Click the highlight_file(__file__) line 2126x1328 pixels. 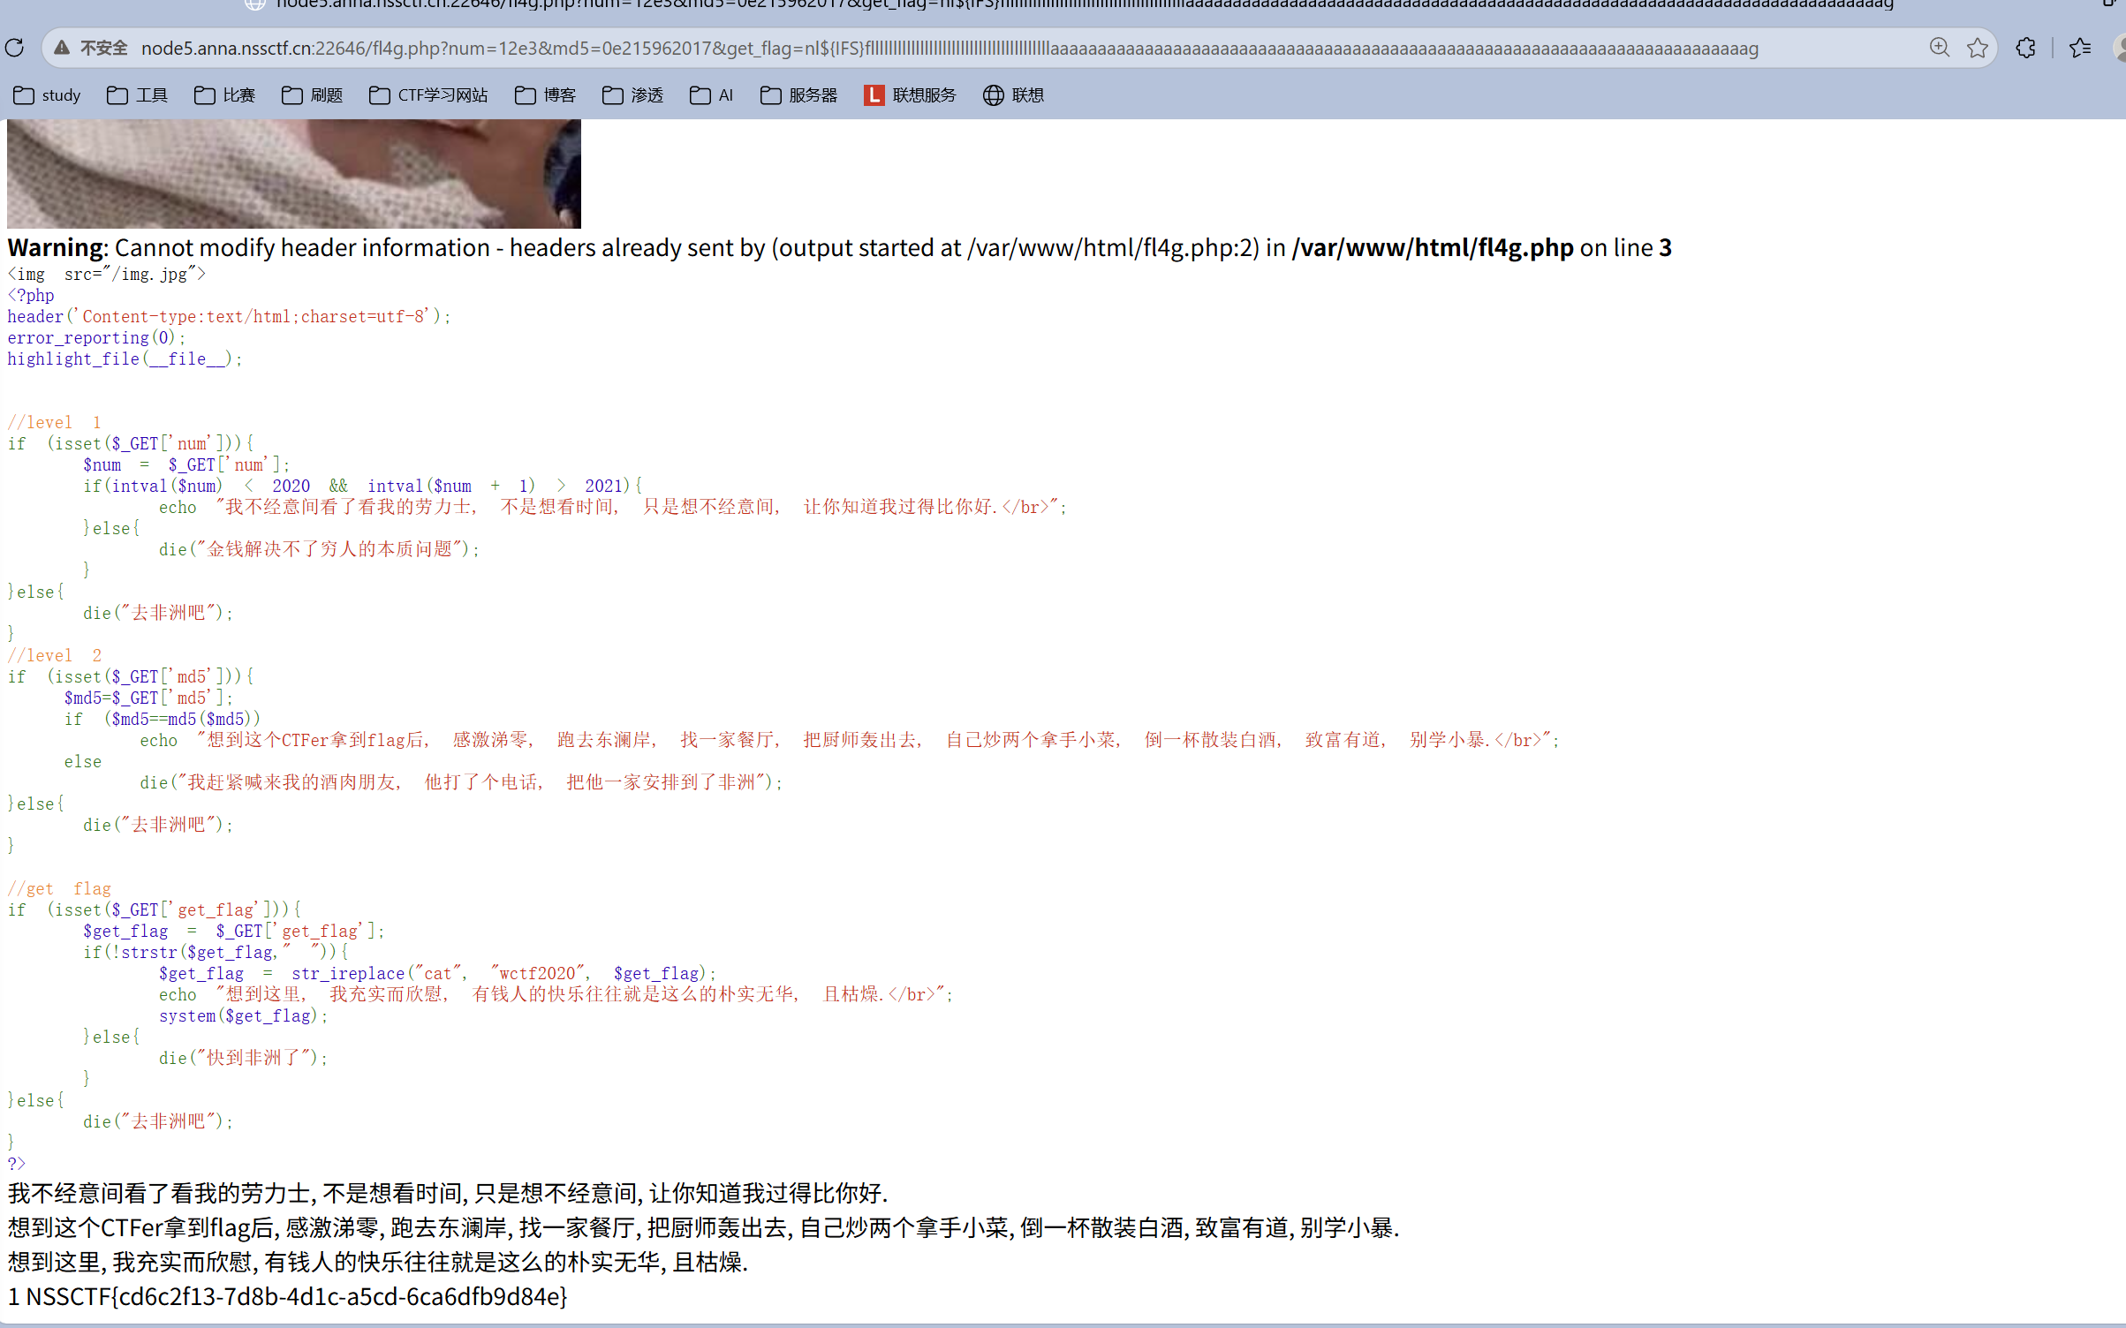point(124,358)
